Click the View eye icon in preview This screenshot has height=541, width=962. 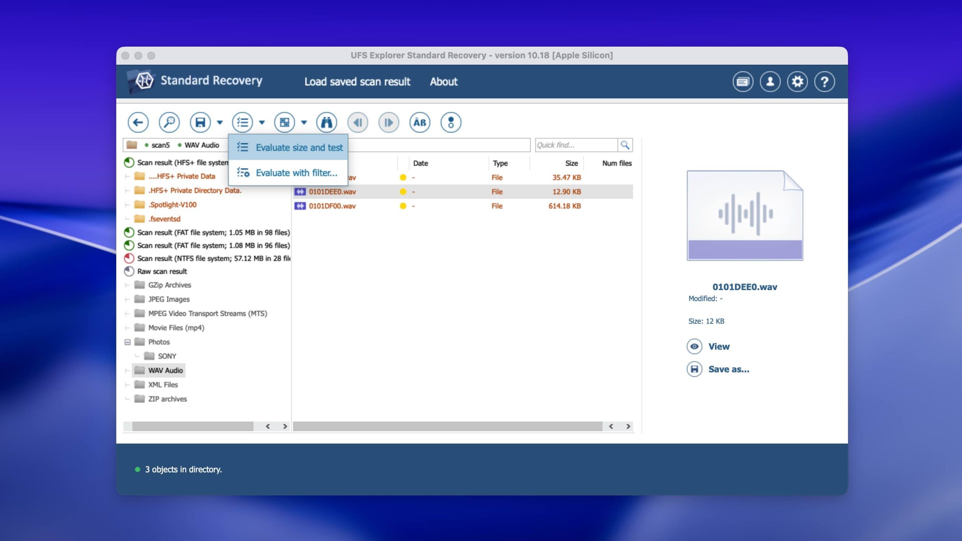point(694,346)
